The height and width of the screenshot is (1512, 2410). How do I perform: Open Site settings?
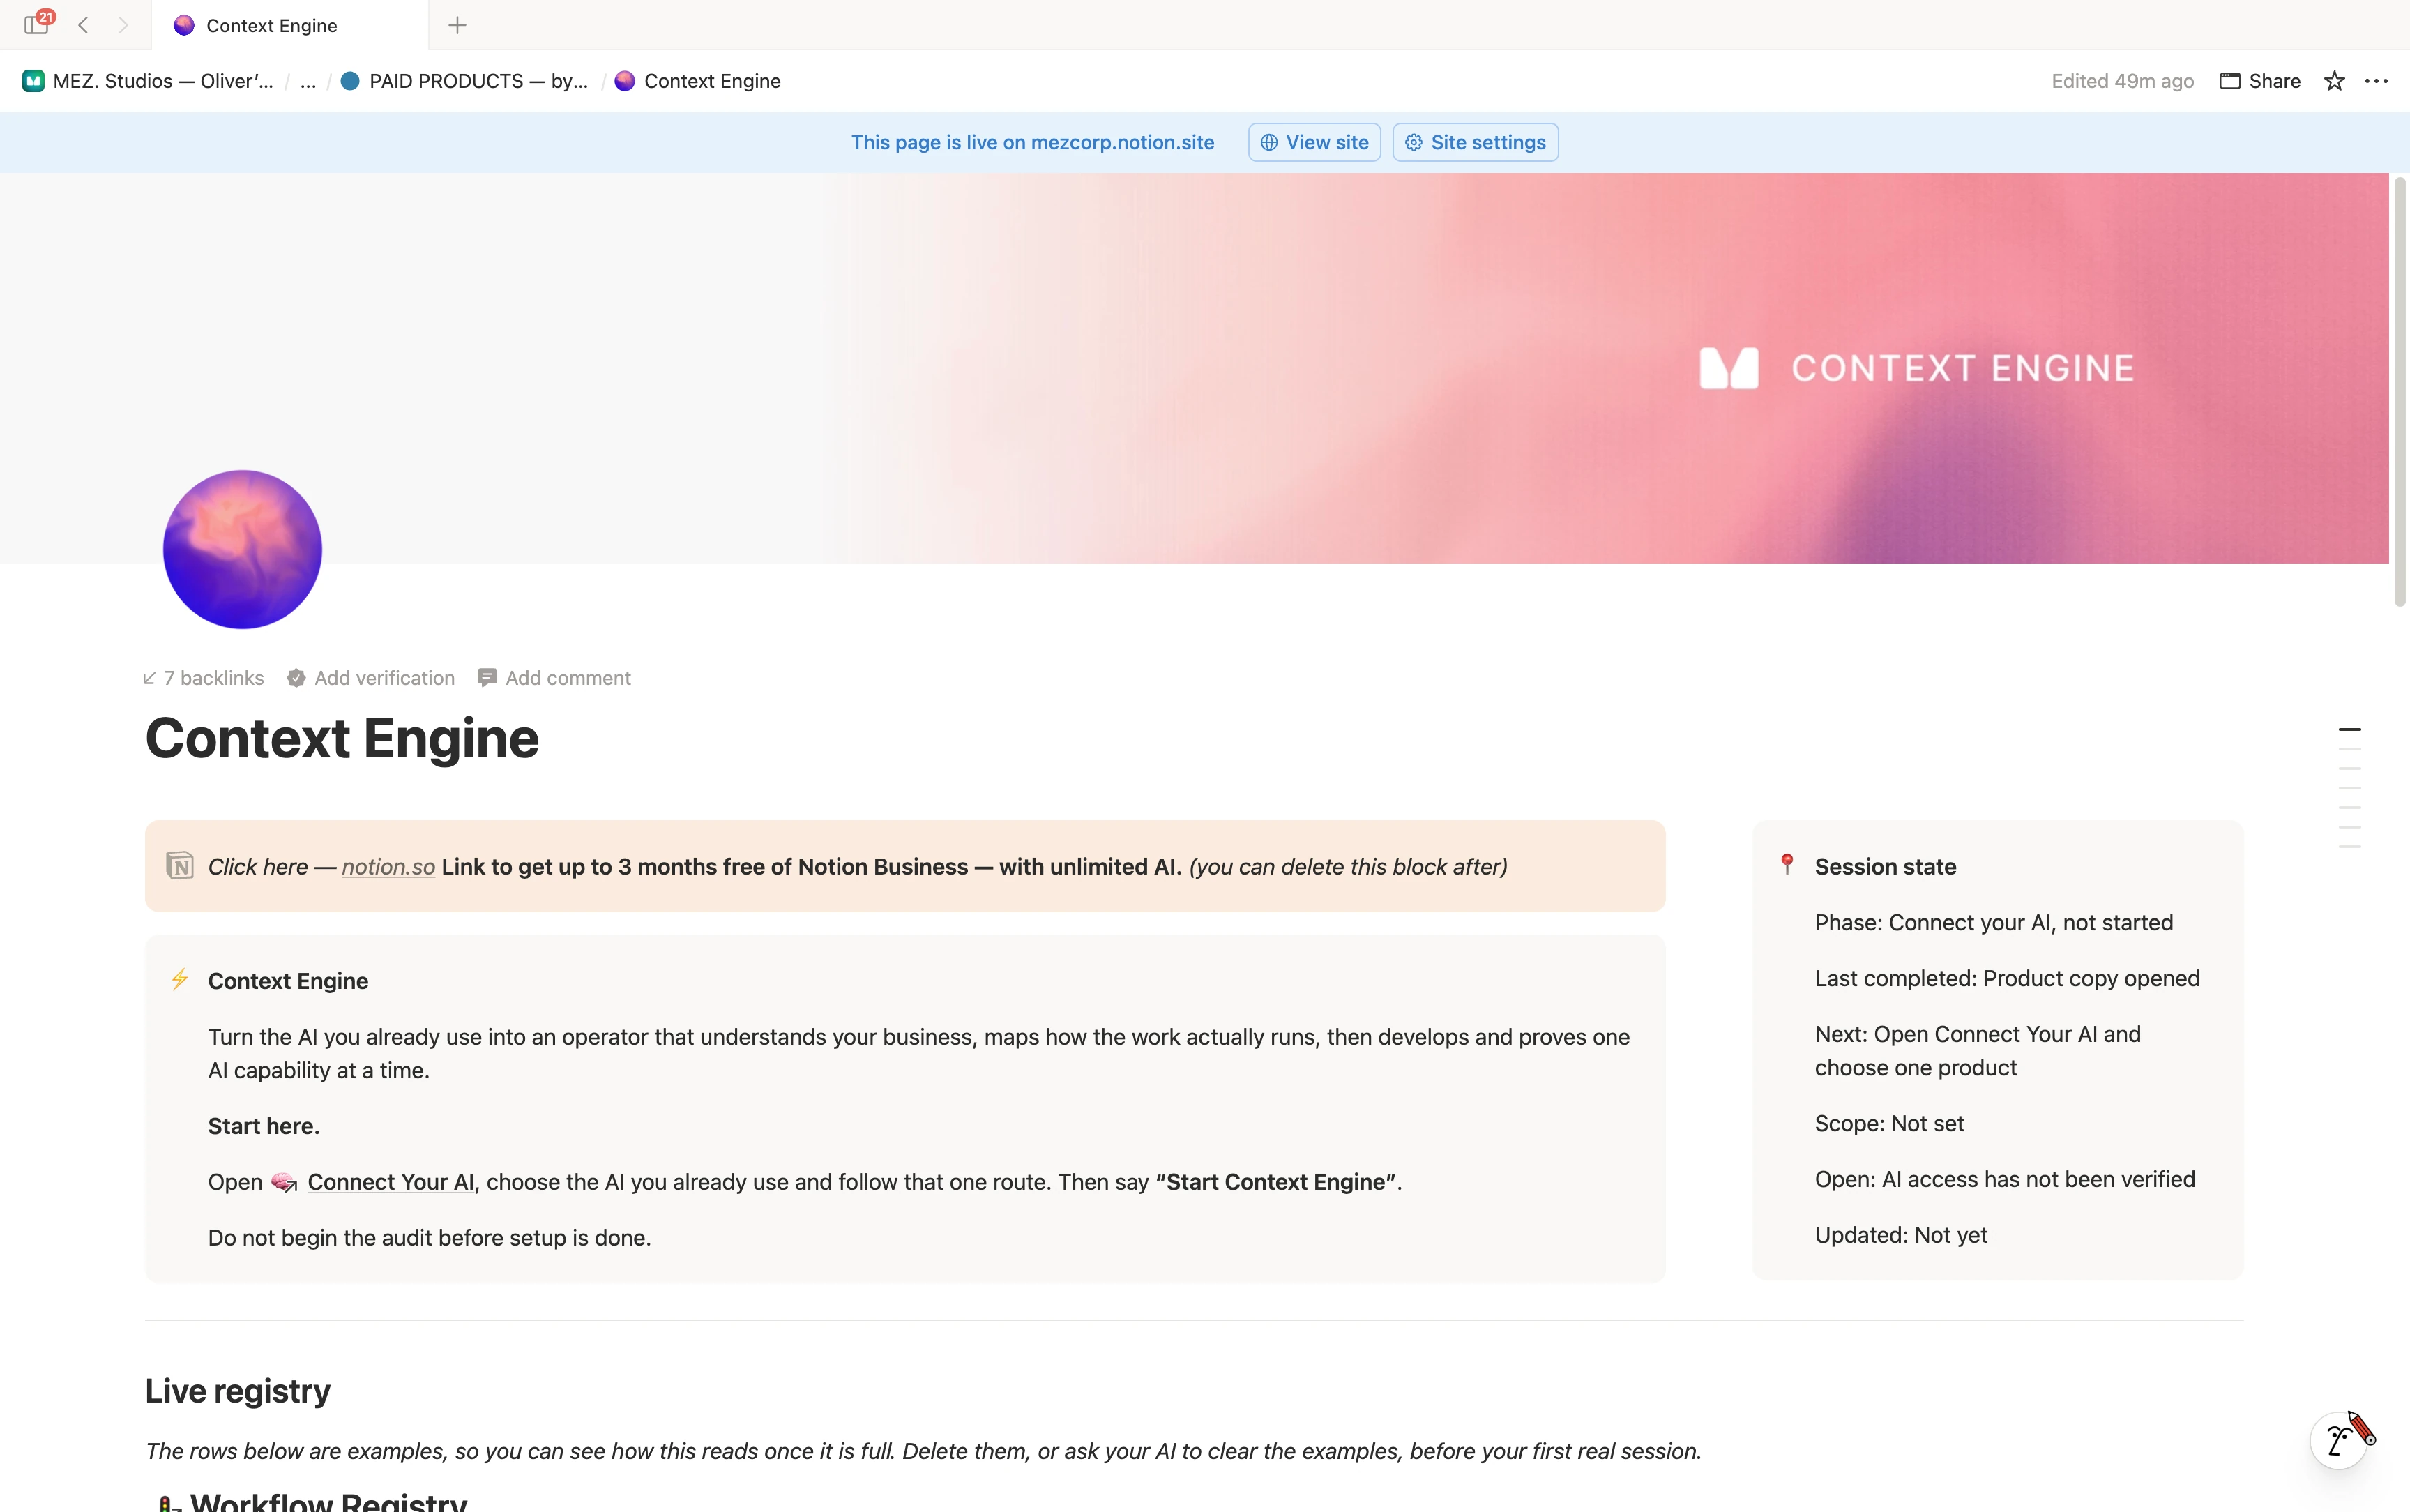point(1474,142)
